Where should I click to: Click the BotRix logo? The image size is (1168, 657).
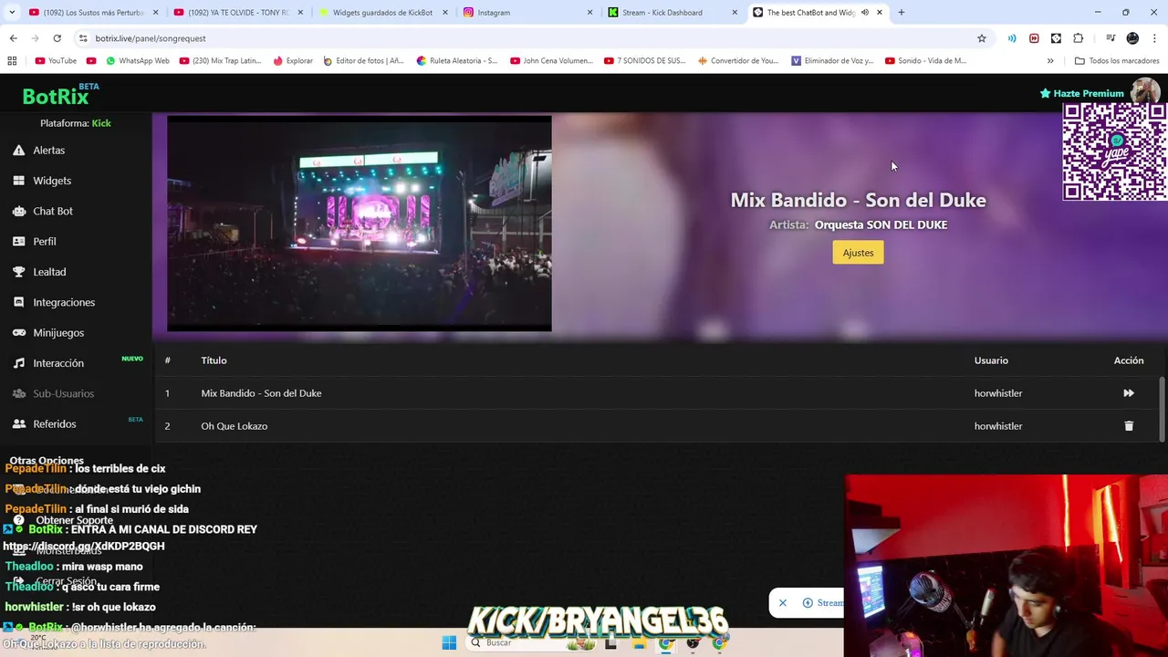(57, 95)
